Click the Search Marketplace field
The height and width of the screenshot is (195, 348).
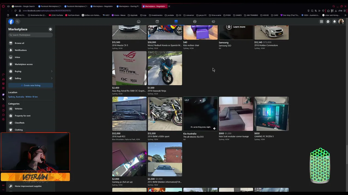pyautogui.click(x=30, y=35)
